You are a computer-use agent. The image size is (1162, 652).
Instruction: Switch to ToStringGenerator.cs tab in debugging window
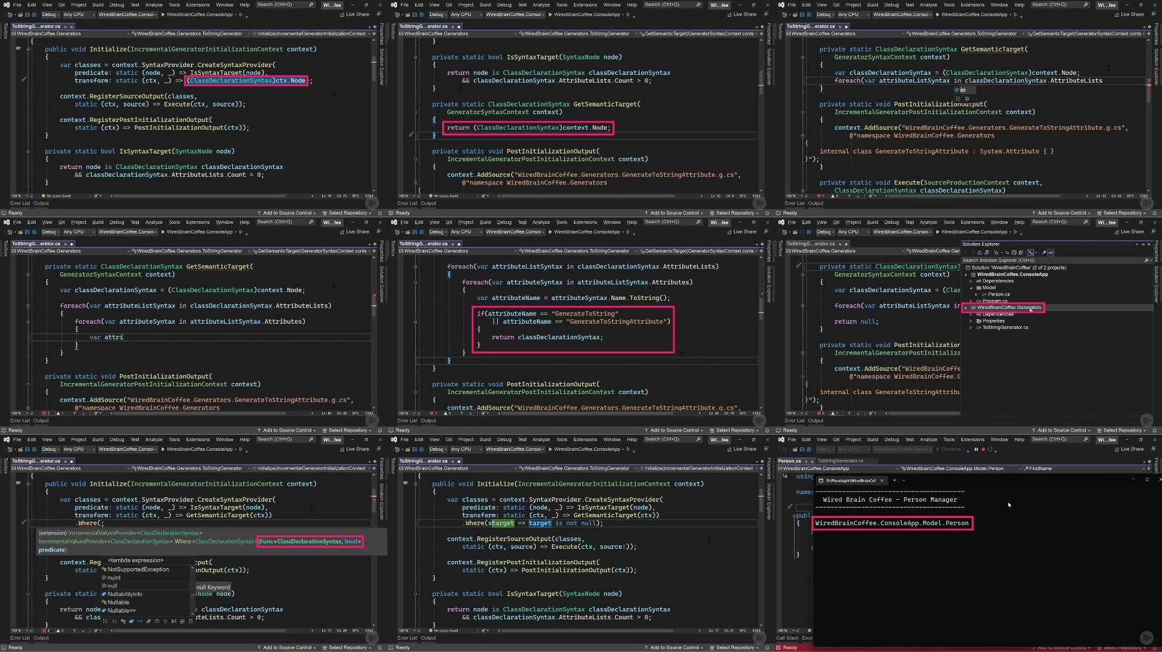pos(841,461)
